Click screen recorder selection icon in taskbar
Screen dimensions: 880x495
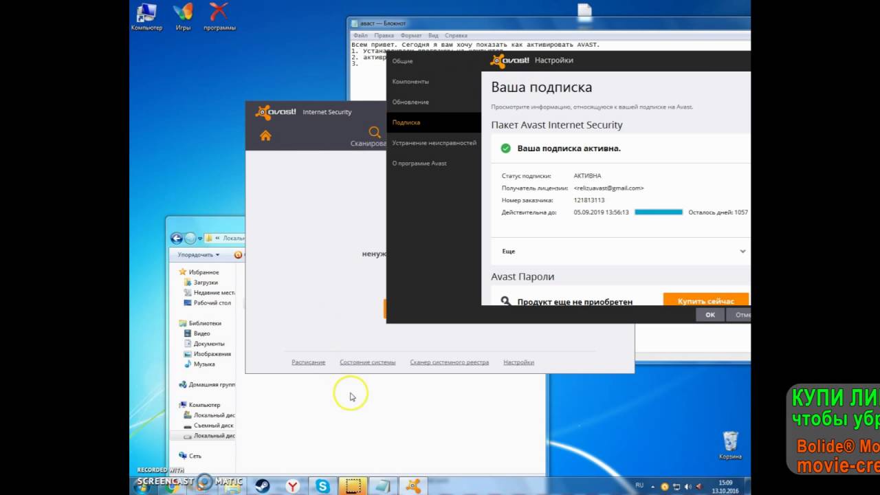353,485
